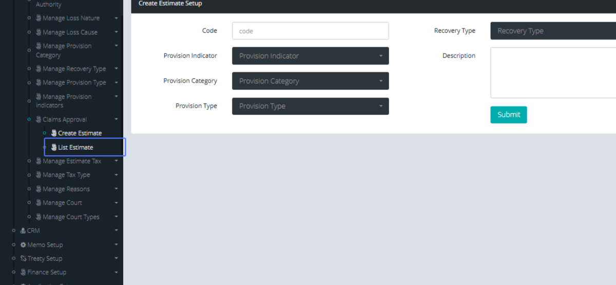Select Manage Estimate Tax menu item

[x=72, y=161]
